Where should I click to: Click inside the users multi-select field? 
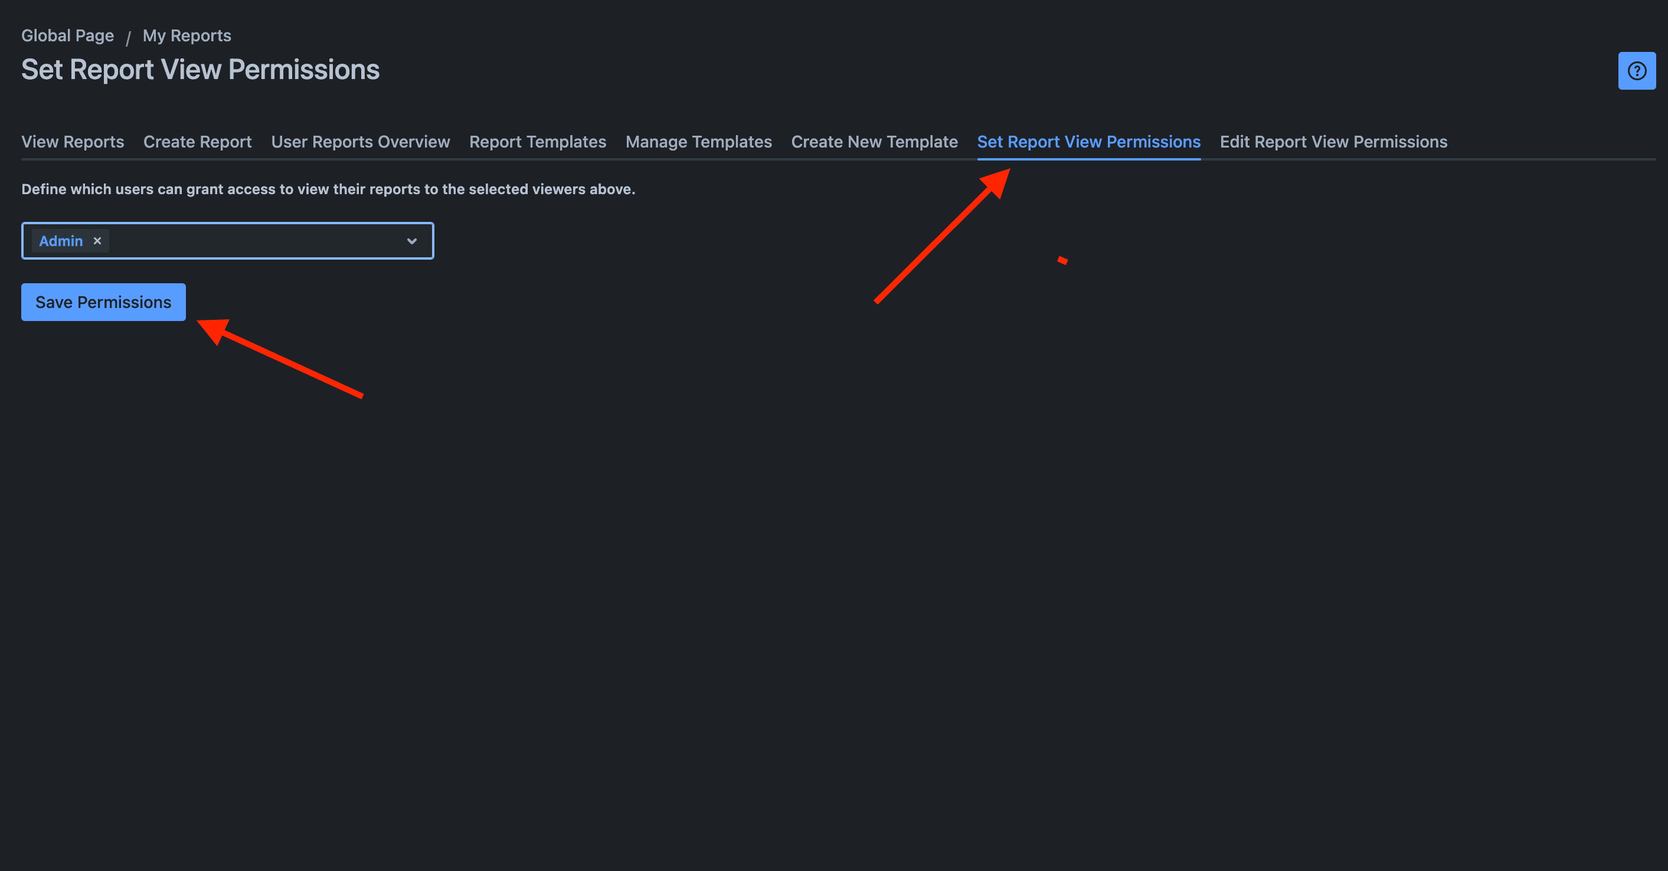pos(227,241)
